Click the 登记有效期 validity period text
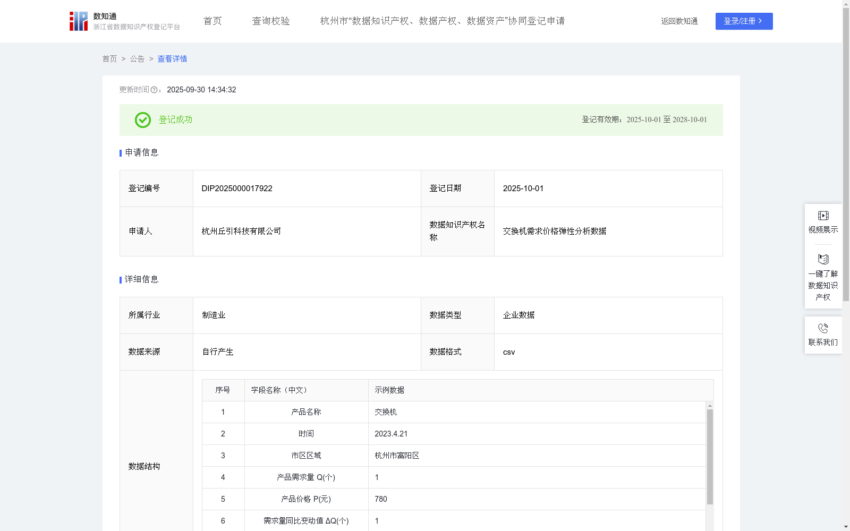Viewport: 850px width, 531px height. point(644,120)
